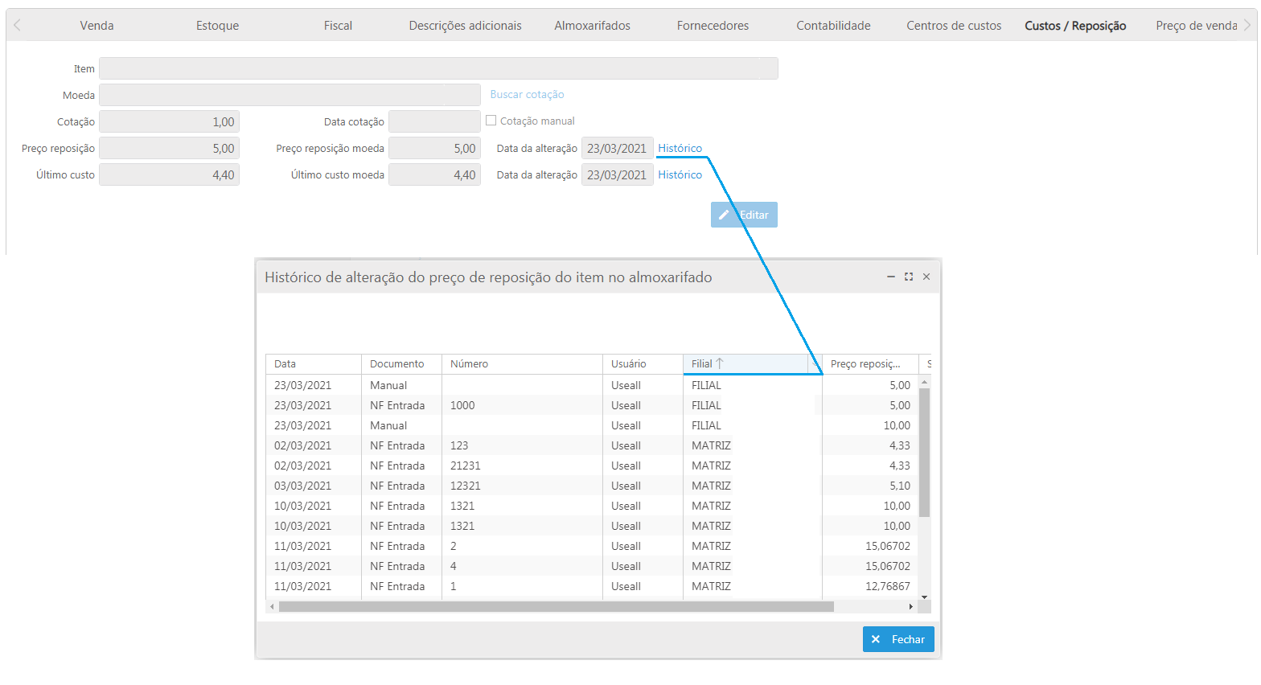1261x685 pixels.
Task: Close the Histórico dialog with the X icon
Action: click(926, 277)
